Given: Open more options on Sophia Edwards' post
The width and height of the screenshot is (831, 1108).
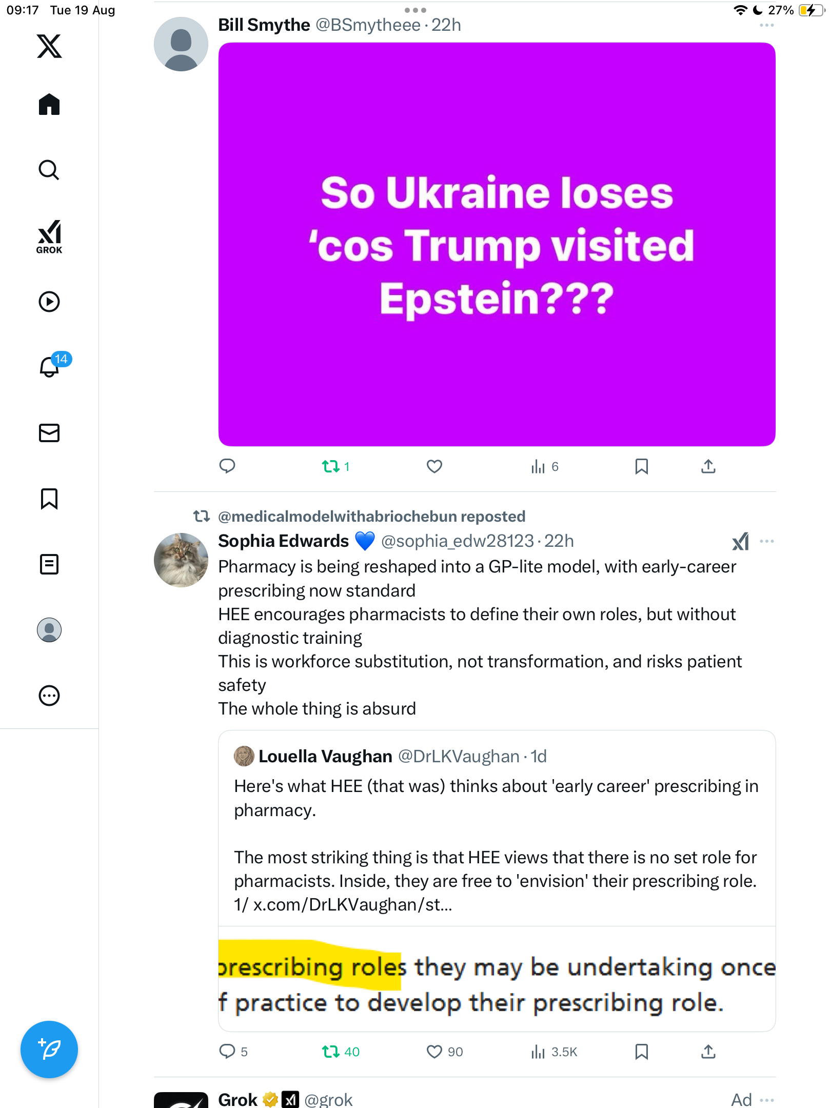Looking at the screenshot, I should point(766,541).
